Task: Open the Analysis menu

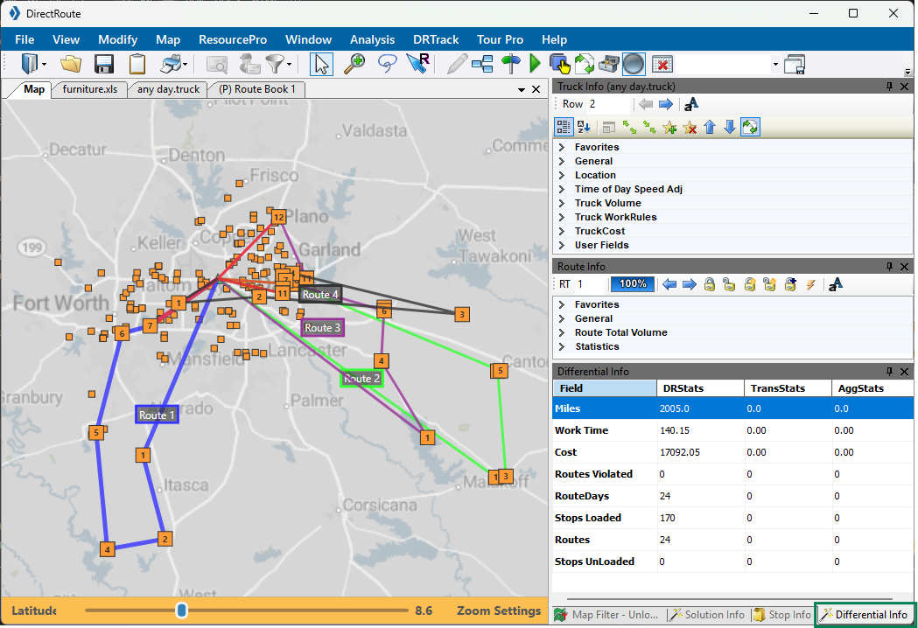Action: coord(372,40)
